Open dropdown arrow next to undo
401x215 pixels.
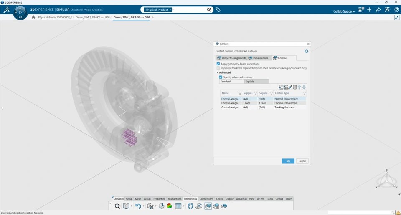[143, 206]
